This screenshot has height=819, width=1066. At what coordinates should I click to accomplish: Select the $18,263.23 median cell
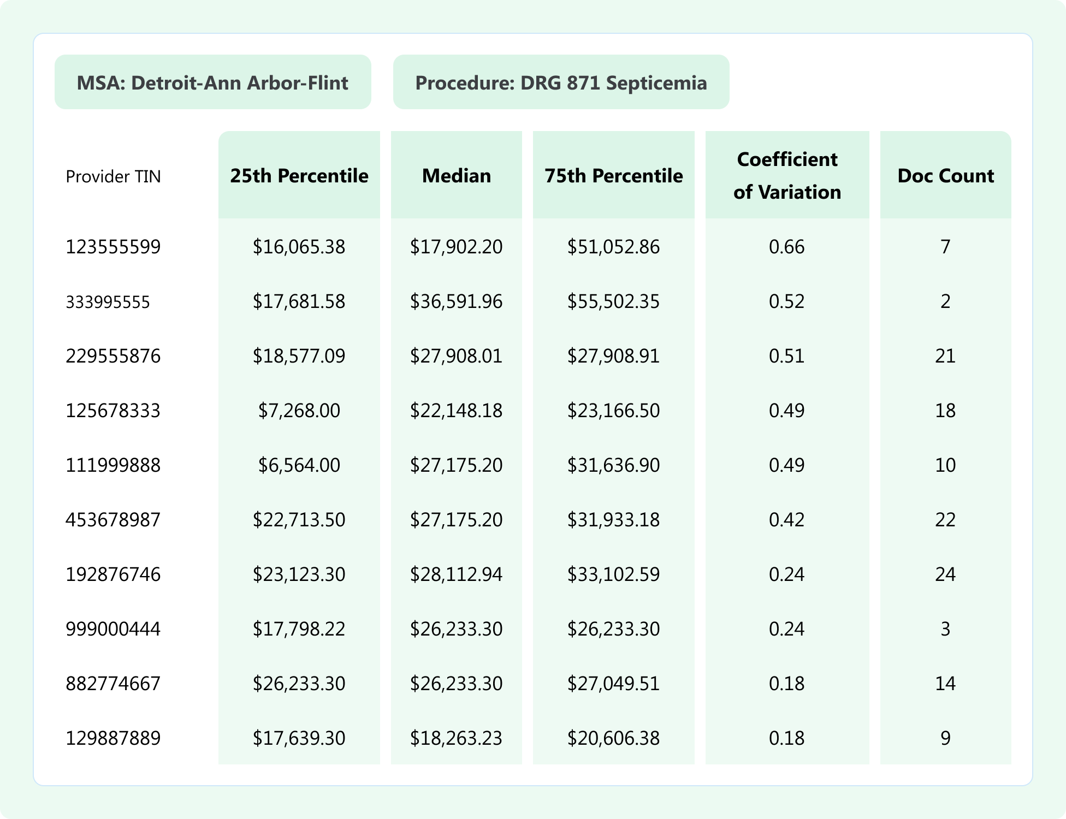[456, 738]
